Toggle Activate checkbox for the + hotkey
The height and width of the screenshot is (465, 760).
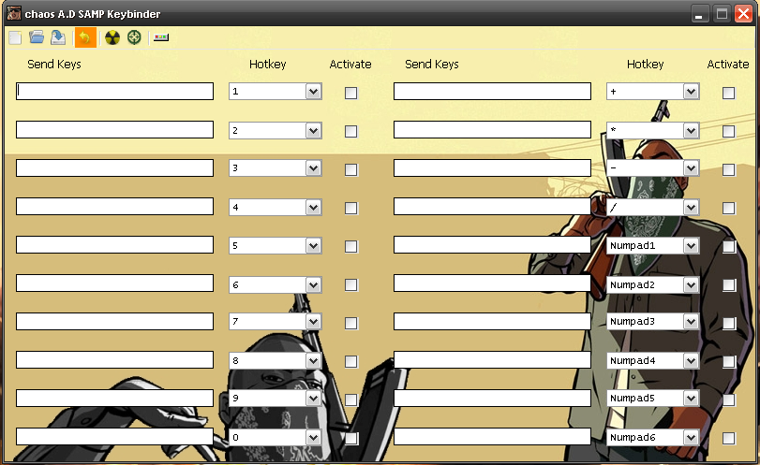(x=728, y=93)
